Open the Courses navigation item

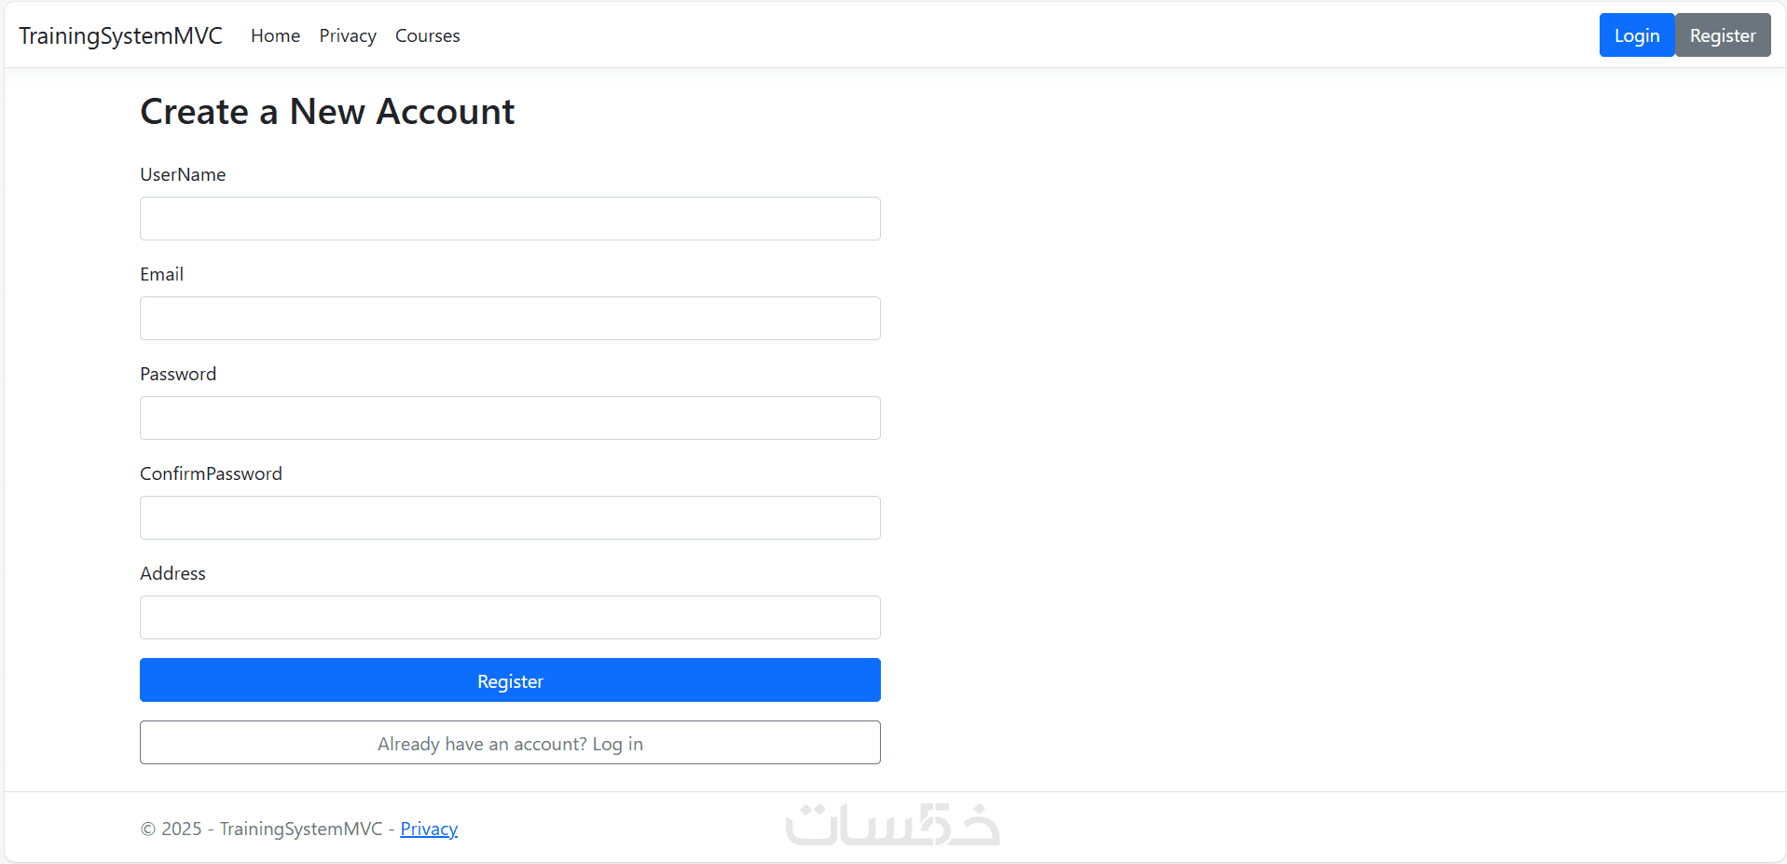[x=427, y=35]
